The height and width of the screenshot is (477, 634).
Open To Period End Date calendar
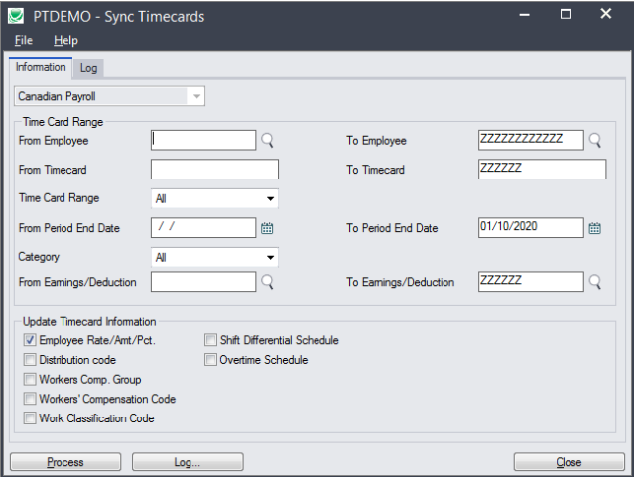coord(594,228)
